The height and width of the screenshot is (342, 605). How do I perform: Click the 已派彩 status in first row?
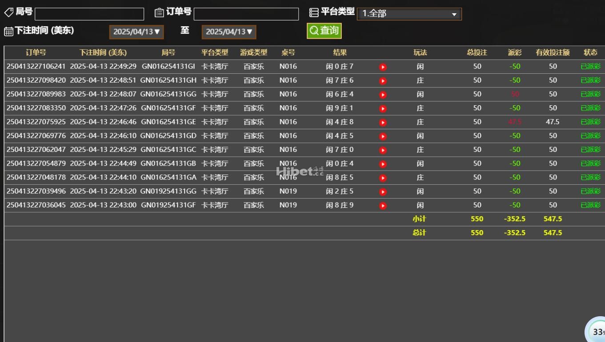pos(590,67)
